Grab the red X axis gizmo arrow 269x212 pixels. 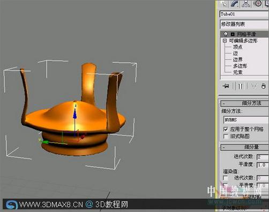click(83, 137)
